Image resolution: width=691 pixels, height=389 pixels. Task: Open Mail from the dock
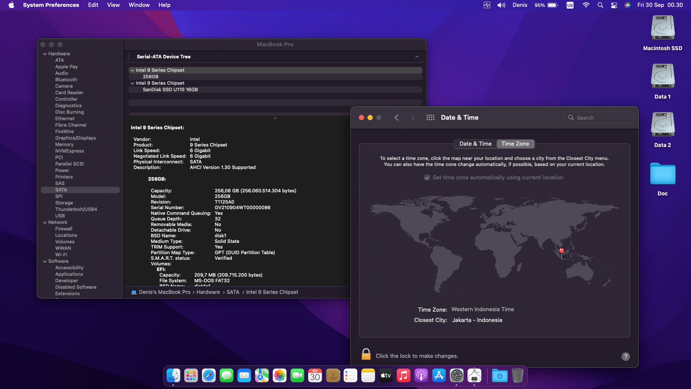244,375
